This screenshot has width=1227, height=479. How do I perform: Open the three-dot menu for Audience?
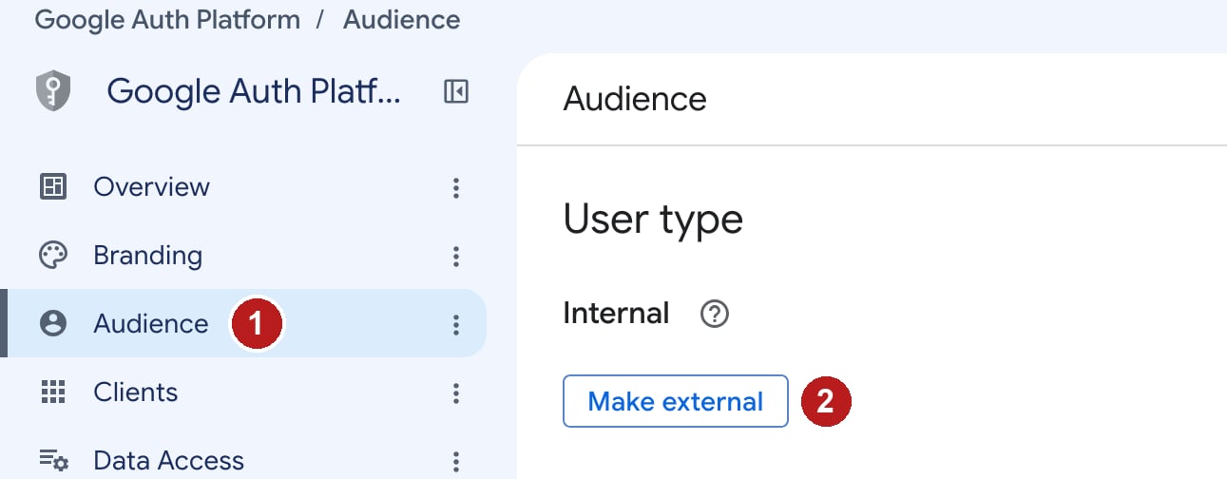click(456, 325)
